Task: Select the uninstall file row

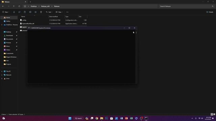Action: point(23,31)
